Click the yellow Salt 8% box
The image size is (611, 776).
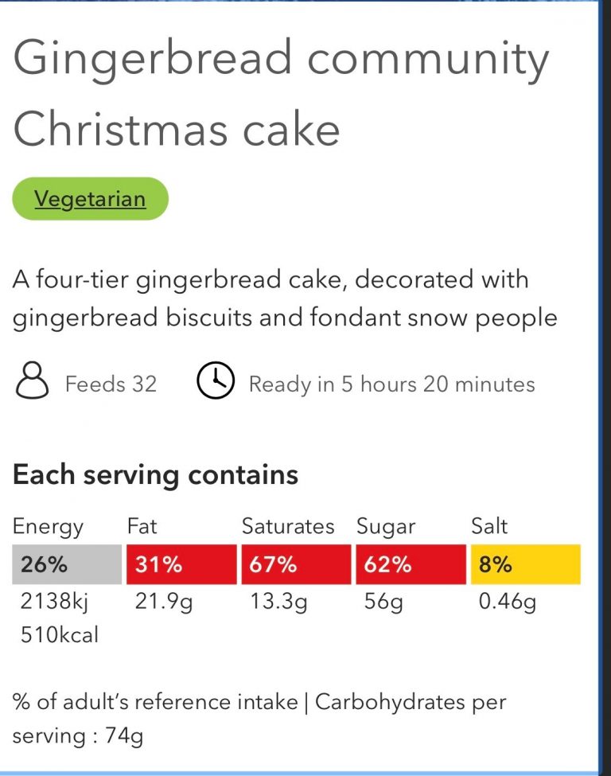coord(526,564)
